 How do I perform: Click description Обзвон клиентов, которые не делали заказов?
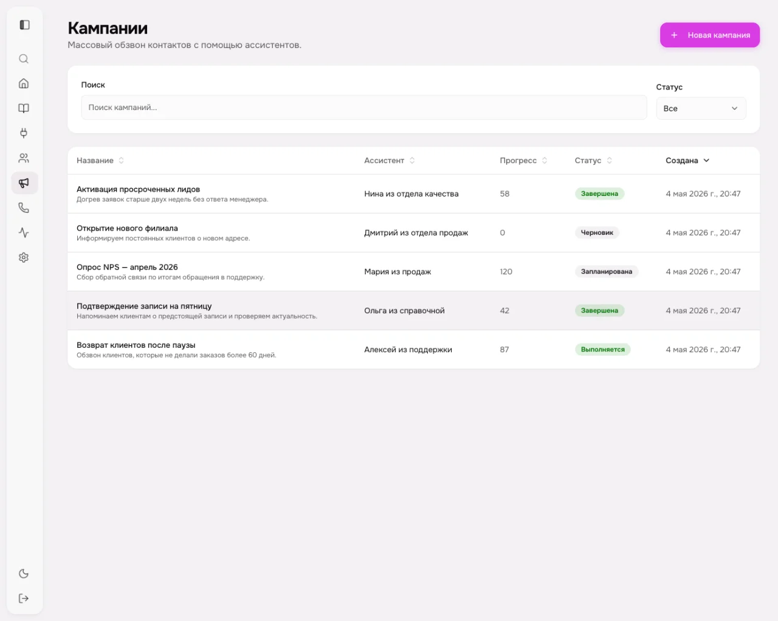tap(176, 355)
